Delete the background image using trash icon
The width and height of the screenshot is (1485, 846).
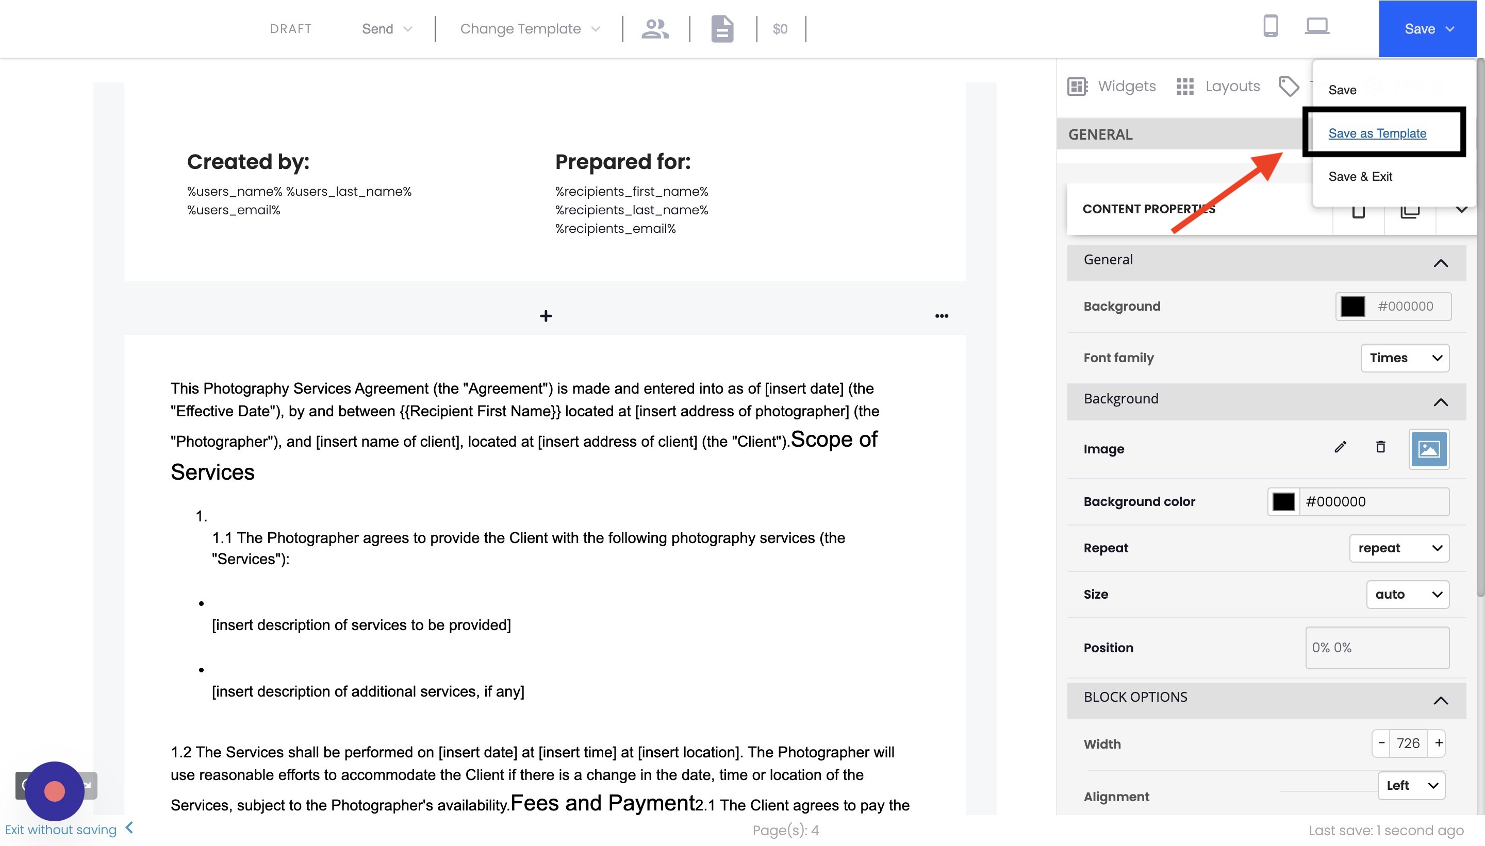1380,447
